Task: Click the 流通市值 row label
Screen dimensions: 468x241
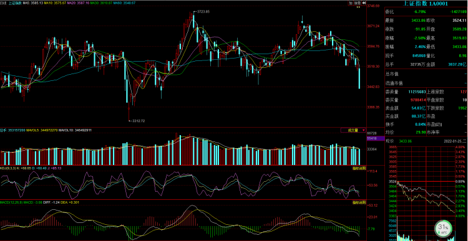Action: click(x=394, y=83)
